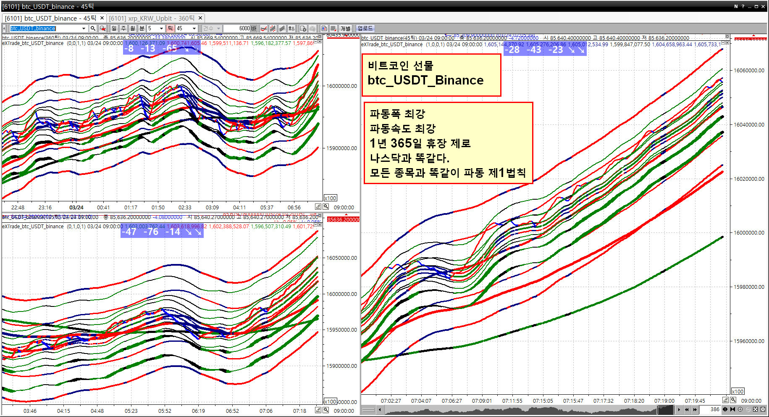Click the bar count field showing 6000
This screenshot has height=417, width=769.
(237, 28)
